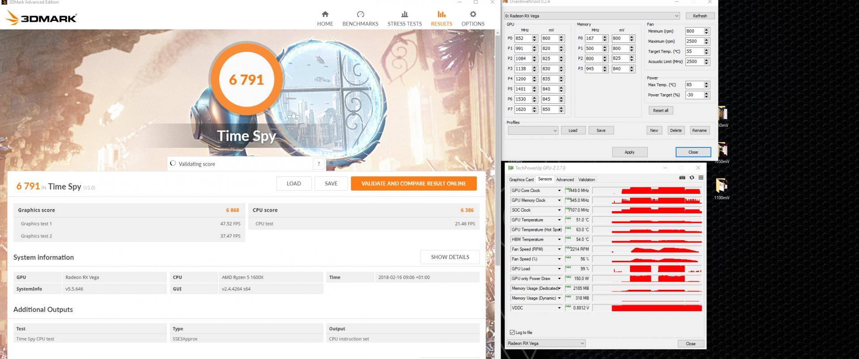Viewport: 859px width, 359px height.
Task: Take a GPU-Z screenshot with camera icon
Action: 682,178
